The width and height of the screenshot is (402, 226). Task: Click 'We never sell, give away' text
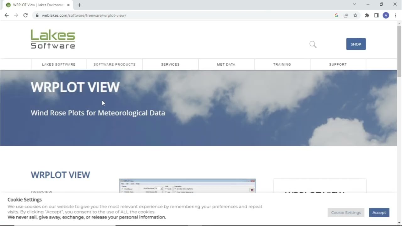pyautogui.click(x=87, y=217)
